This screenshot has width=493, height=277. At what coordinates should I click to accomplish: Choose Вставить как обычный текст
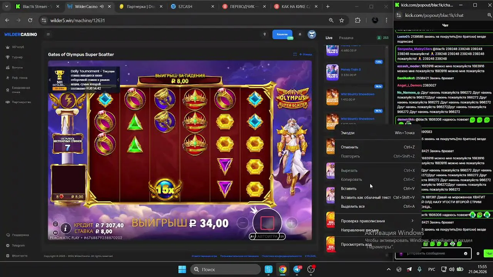point(377,197)
